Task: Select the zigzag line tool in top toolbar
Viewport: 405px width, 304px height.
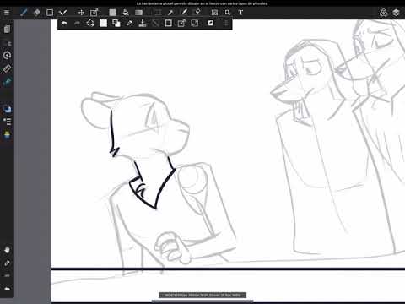Action: (x=62, y=13)
